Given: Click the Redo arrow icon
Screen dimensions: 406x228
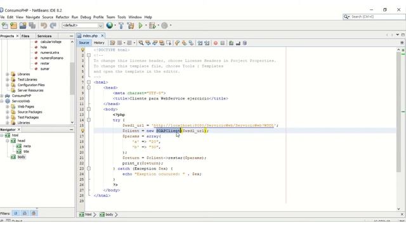Looking at the screenshot, I should coord(53,25).
